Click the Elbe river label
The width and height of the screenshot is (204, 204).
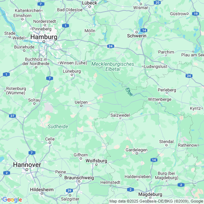tap(129, 92)
